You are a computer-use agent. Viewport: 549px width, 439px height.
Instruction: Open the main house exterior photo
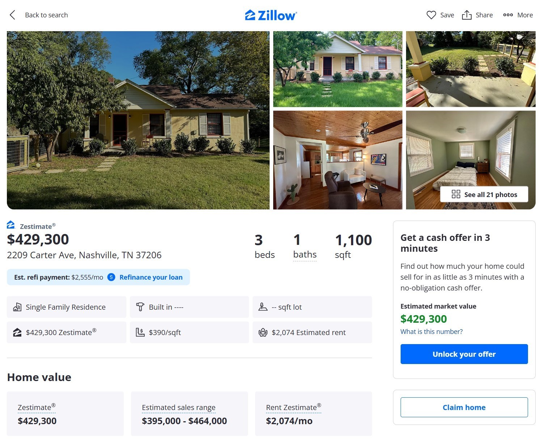click(x=138, y=120)
